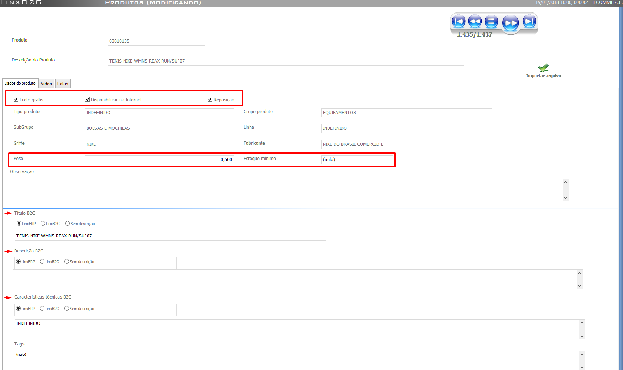Jump to the last product record
Viewport: 623px width, 370px height.
pyautogui.click(x=529, y=22)
